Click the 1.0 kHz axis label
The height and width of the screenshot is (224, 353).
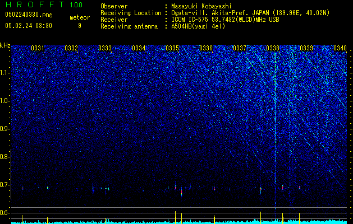pyautogui.click(x=4, y=101)
